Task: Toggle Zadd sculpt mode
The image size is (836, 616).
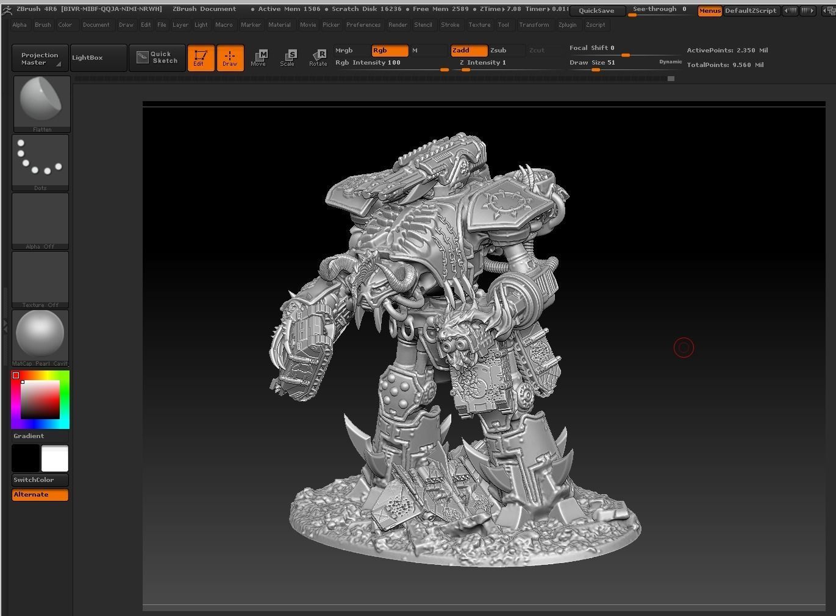Action: [x=469, y=50]
